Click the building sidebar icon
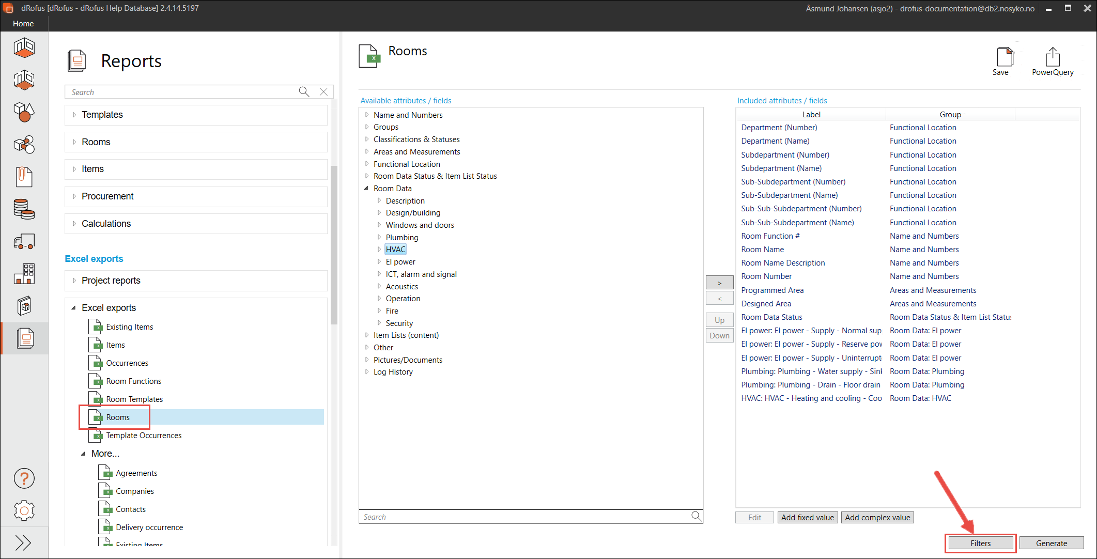The width and height of the screenshot is (1097, 559). tap(24, 273)
